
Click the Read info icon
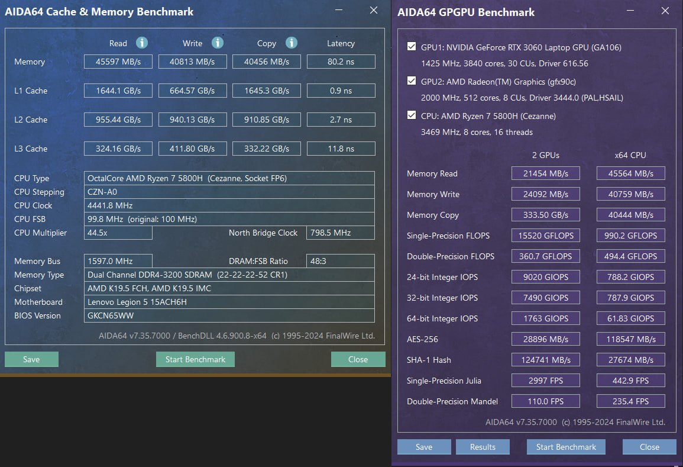coord(141,43)
